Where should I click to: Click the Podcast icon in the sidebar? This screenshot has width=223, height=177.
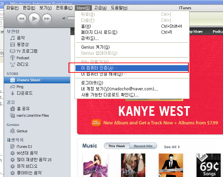pyautogui.click(x=13, y=58)
